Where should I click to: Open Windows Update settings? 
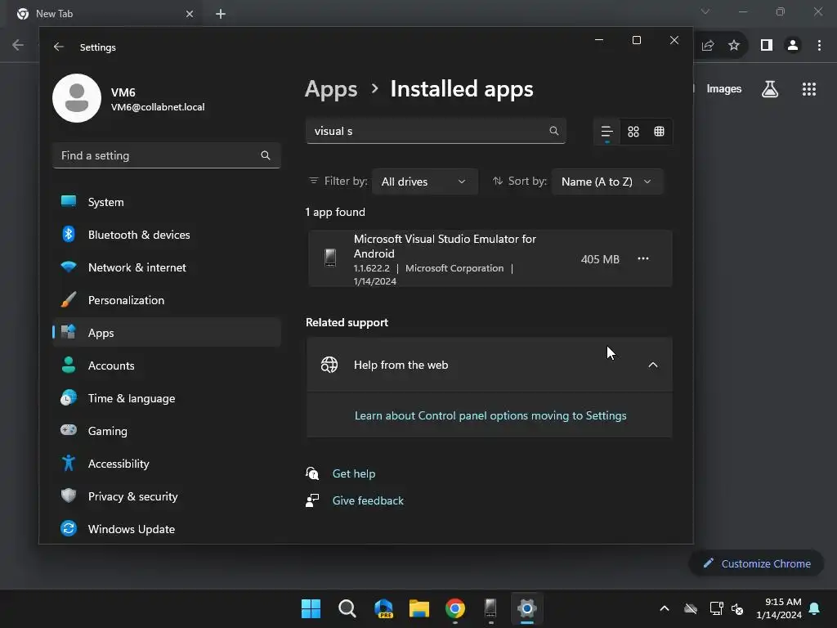pyautogui.click(x=167, y=529)
